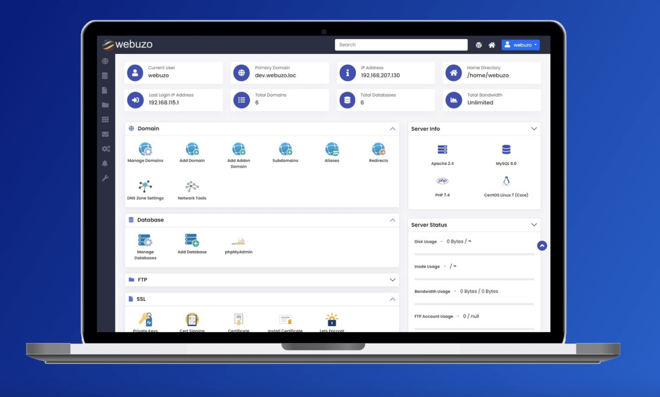This screenshot has width=660, height=397.
Task: Click the WordPress icon in the top bar
Action: coord(479,44)
